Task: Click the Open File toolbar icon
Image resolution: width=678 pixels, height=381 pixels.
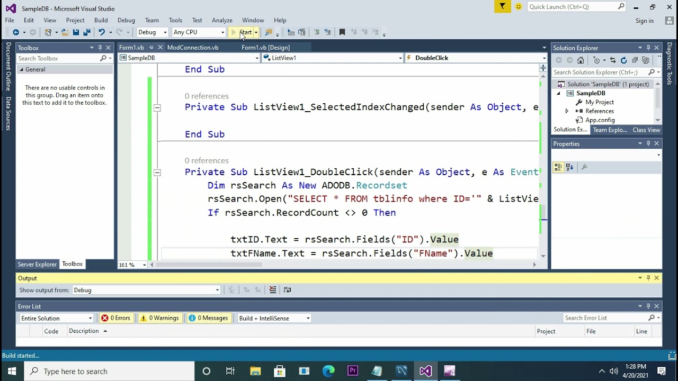Action: [x=65, y=32]
